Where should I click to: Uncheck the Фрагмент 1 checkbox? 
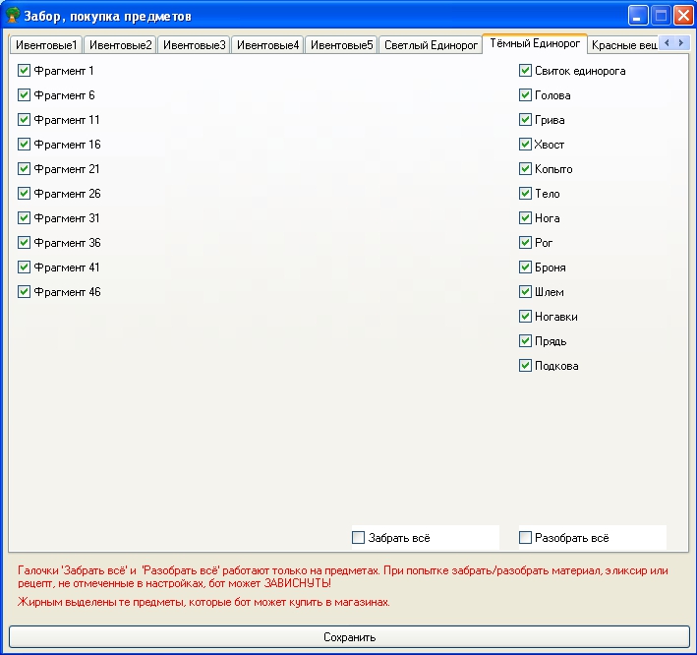tap(25, 71)
